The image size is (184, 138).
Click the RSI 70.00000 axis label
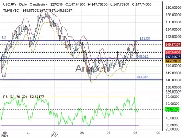point(172,97)
